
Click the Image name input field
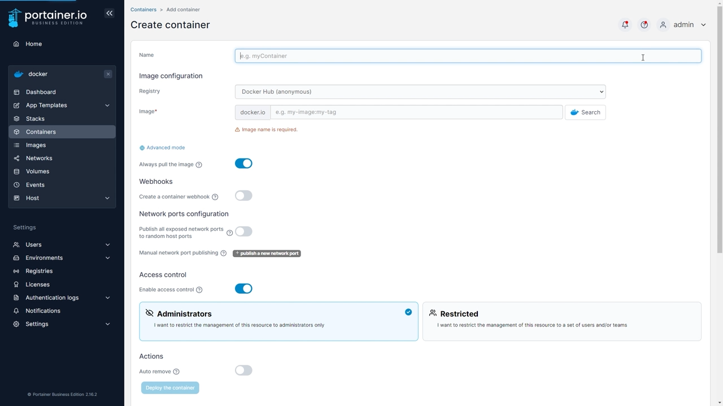point(416,112)
